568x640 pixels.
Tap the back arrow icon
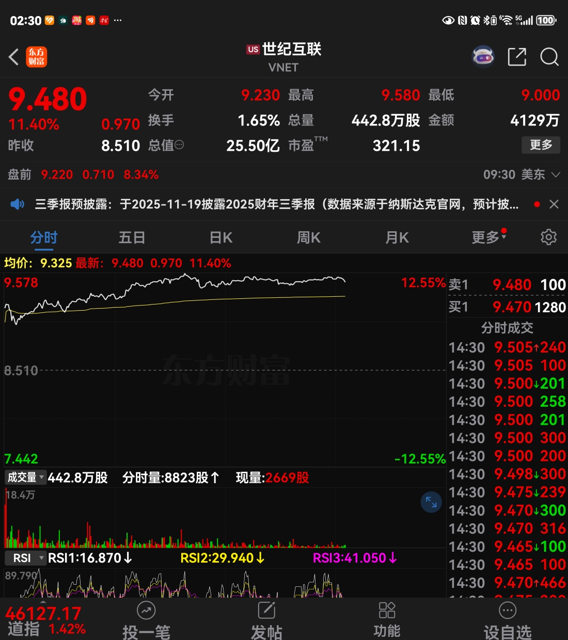[x=14, y=57]
